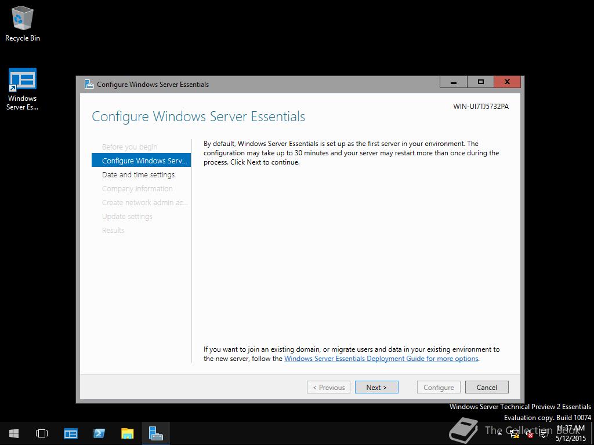The image size is (594, 445).
Task: Click the disabled Previous button
Action: tap(328, 387)
